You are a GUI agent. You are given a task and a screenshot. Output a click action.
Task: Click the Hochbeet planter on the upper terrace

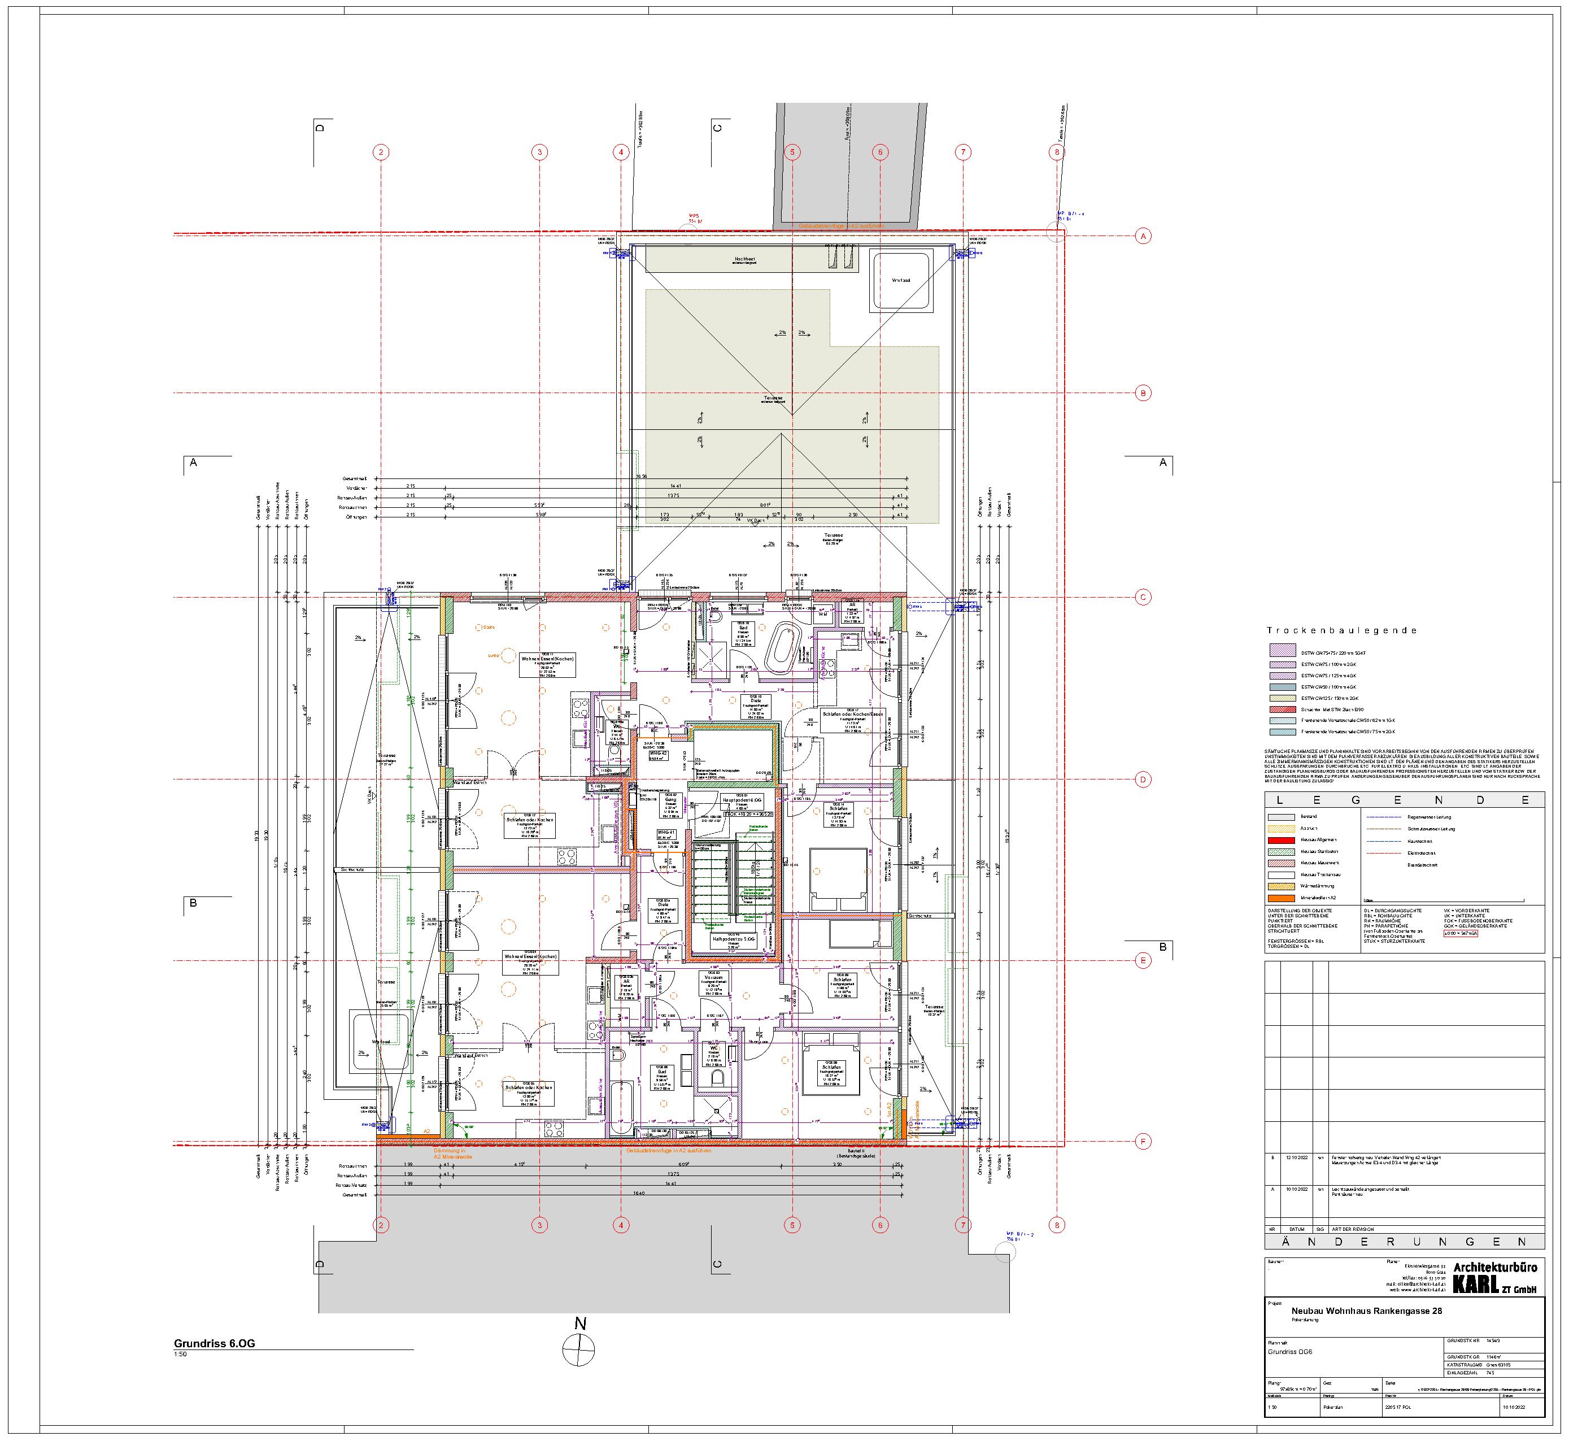tap(745, 260)
